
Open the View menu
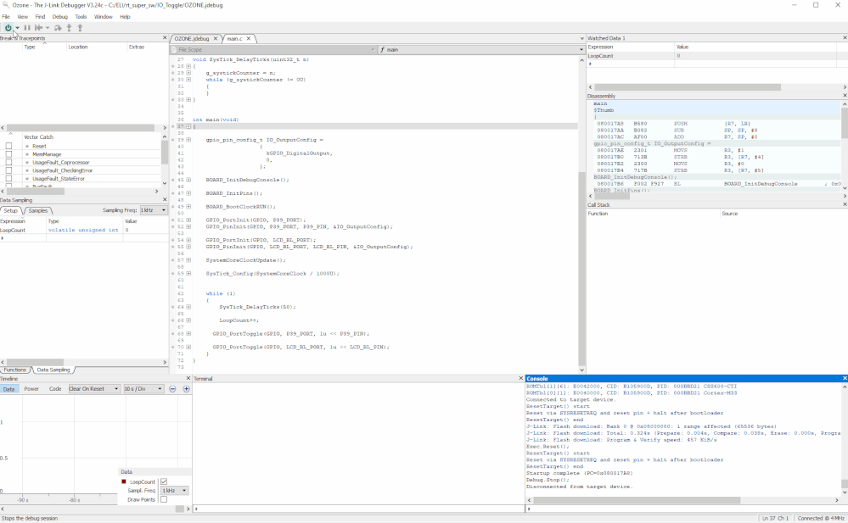[22, 17]
